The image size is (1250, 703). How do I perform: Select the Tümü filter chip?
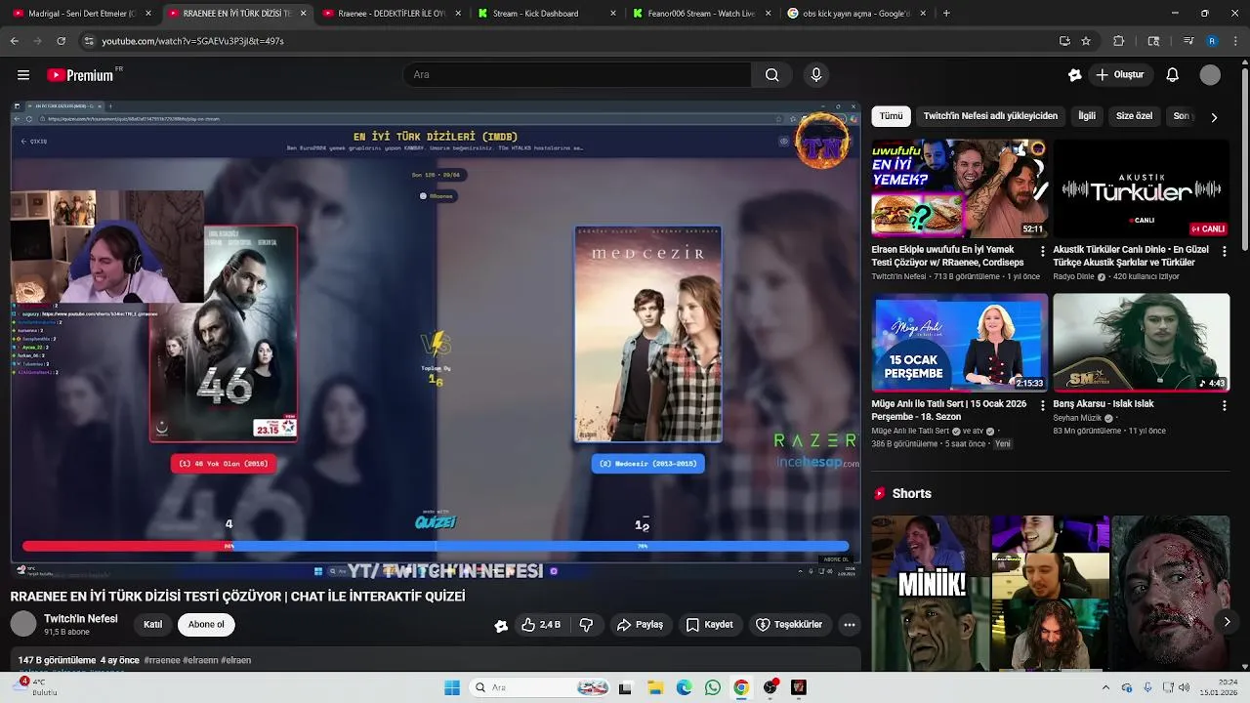(x=891, y=116)
